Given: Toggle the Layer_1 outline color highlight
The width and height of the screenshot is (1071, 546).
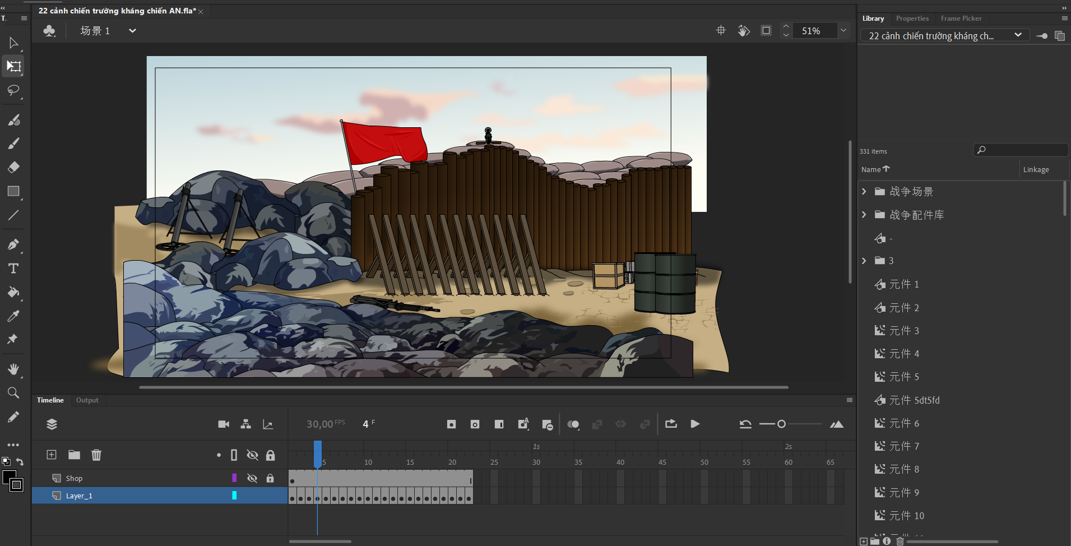Looking at the screenshot, I should [x=234, y=496].
